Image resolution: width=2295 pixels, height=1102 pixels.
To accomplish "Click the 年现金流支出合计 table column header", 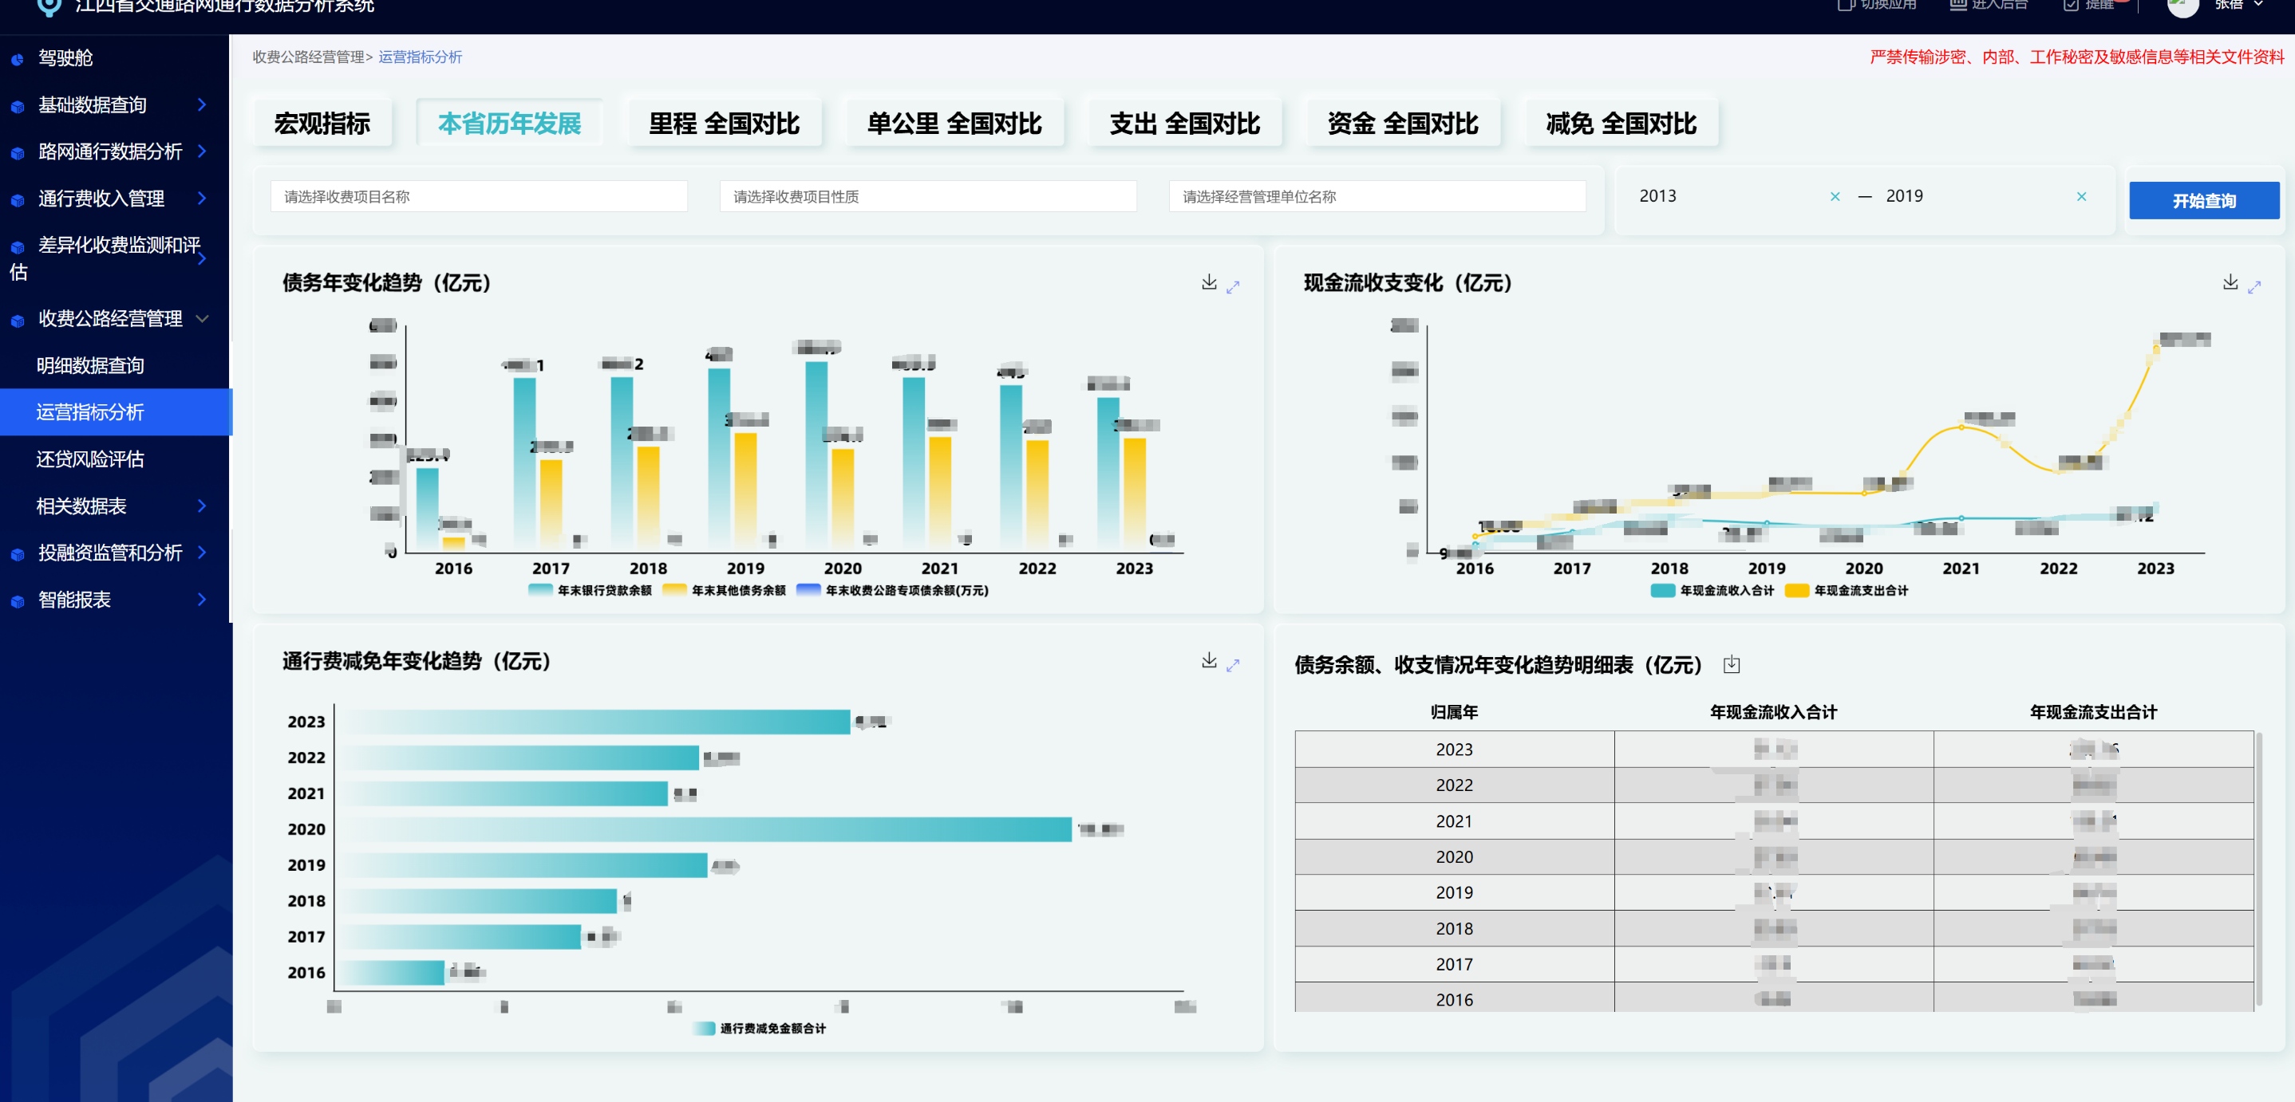I will [2093, 711].
